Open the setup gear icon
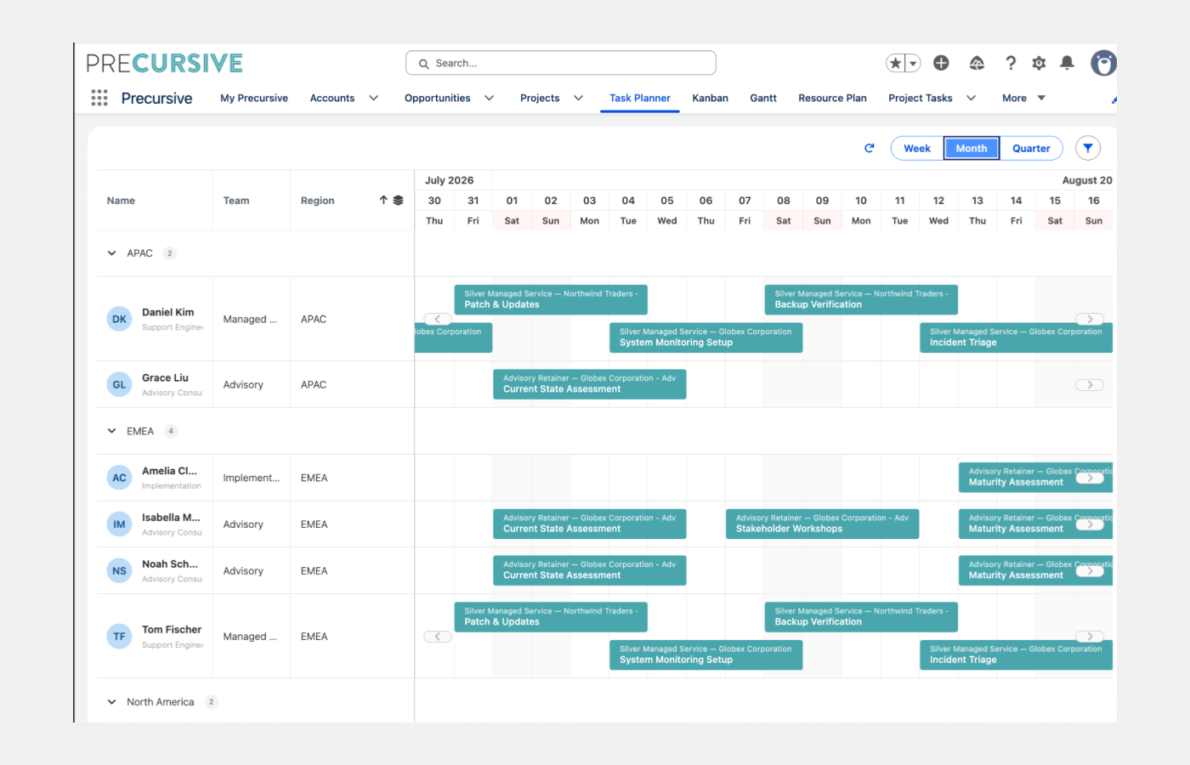This screenshot has height=765, width=1190. (x=1039, y=63)
